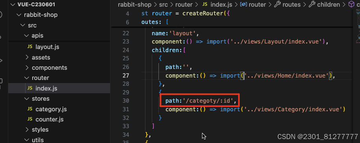Expand the styles folder chevron
The height and width of the screenshot is (143, 360).
tap(27, 130)
